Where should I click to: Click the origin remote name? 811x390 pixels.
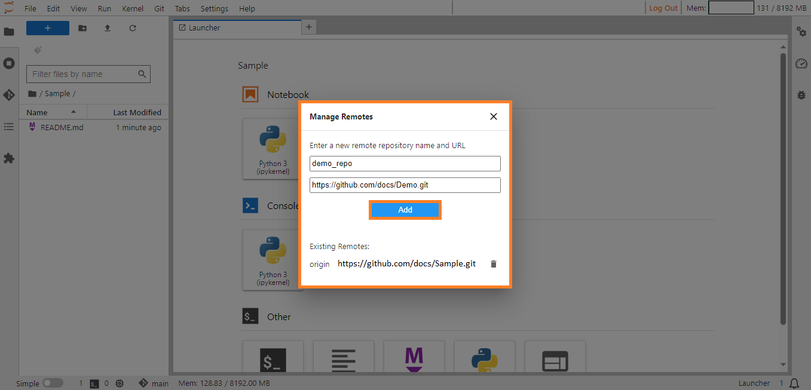[x=319, y=264]
